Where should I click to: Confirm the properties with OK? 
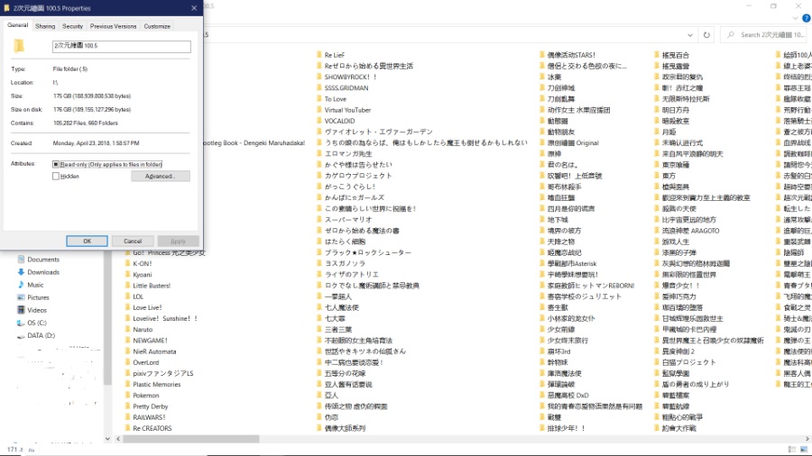click(87, 241)
